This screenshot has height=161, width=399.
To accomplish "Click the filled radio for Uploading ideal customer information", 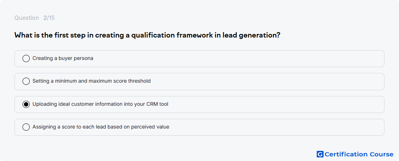I will pyautogui.click(x=26, y=104).
